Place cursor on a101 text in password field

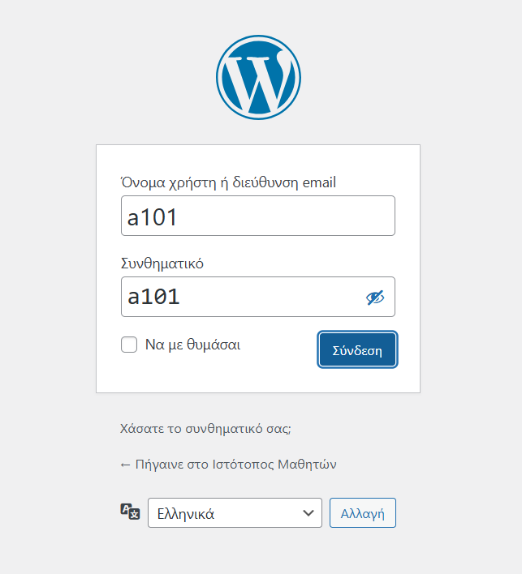tap(154, 297)
